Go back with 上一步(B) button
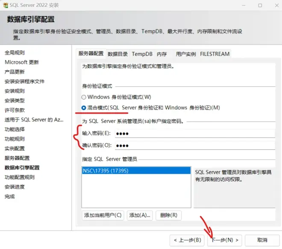The height and width of the screenshot is (249, 282). click(x=187, y=240)
